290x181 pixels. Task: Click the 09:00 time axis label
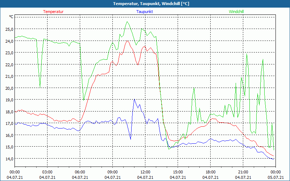tap(112, 172)
